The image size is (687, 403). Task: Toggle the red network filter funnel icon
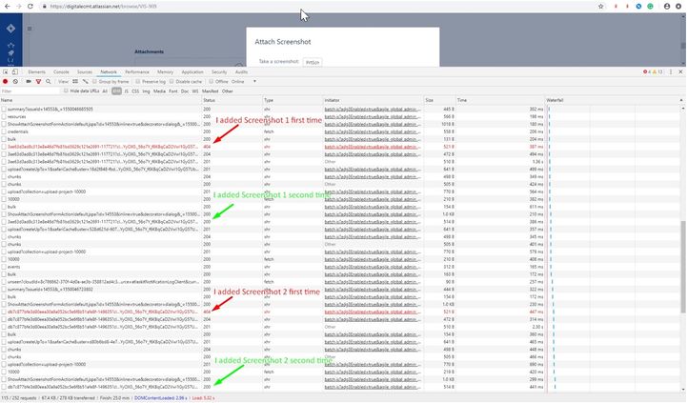point(38,82)
